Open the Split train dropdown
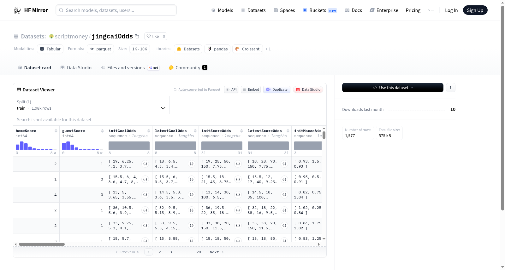505x270 pixels. (x=91, y=105)
